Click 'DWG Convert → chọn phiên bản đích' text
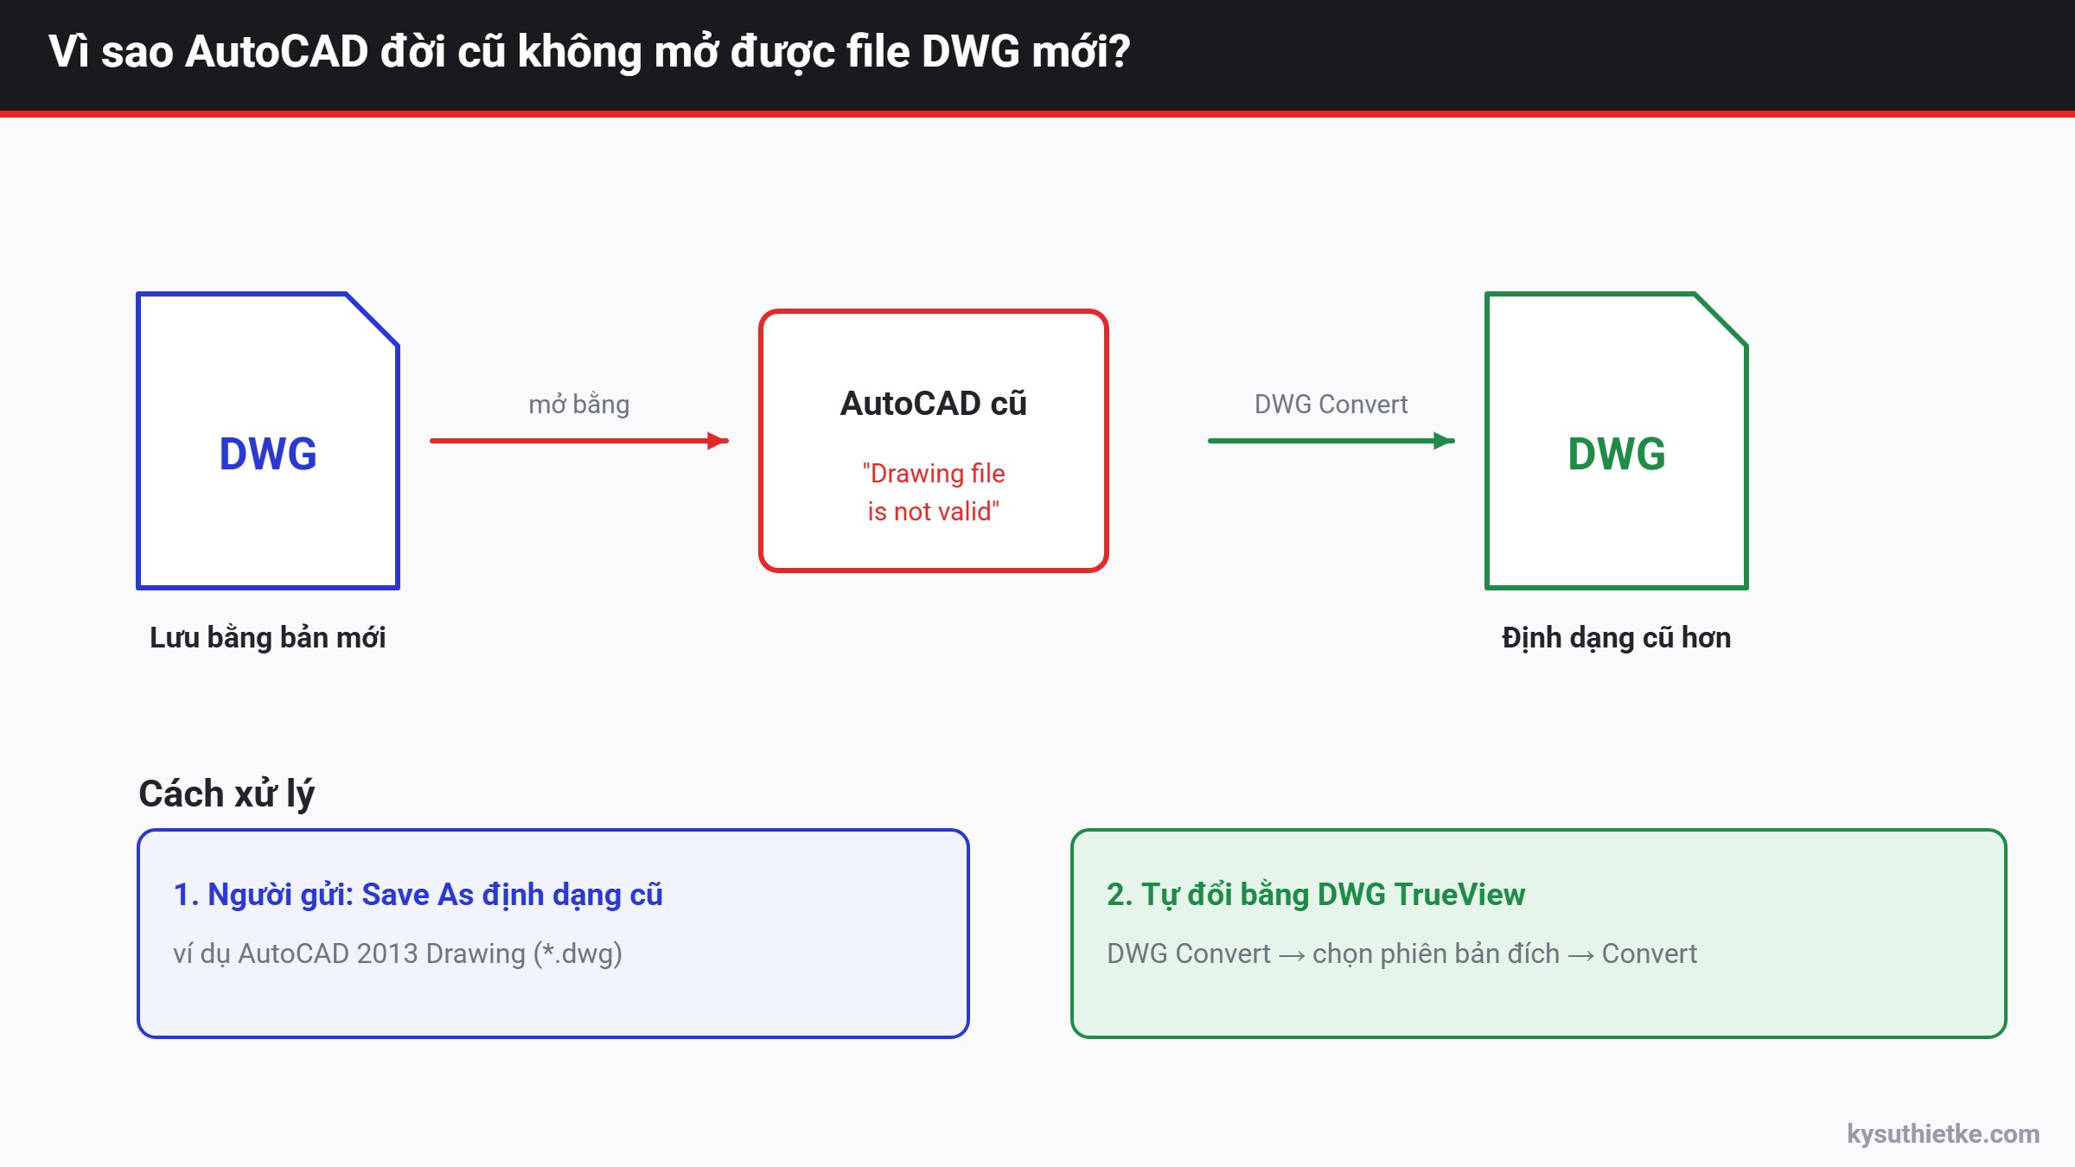 point(1333,953)
